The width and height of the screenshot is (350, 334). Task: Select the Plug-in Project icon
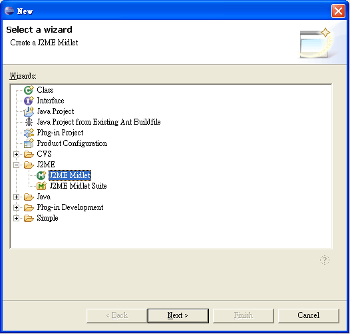click(29, 133)
